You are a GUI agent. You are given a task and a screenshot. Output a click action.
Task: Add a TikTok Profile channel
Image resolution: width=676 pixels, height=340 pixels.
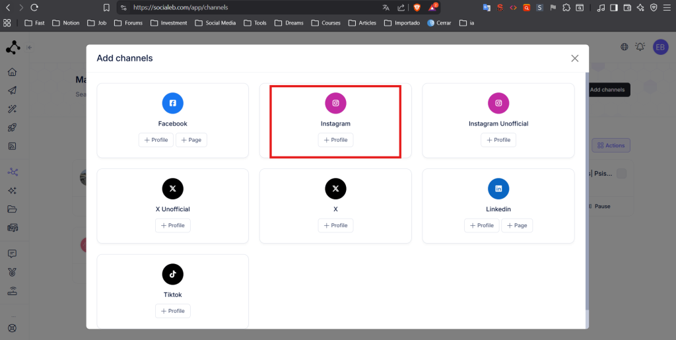point(172,311)
